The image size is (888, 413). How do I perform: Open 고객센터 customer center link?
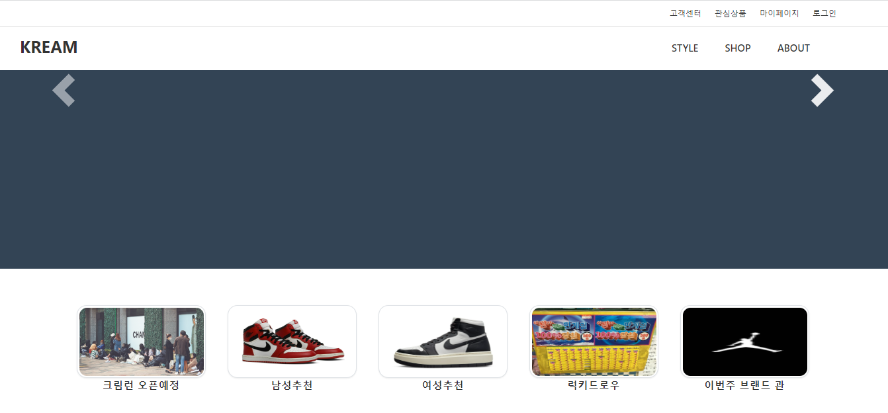[685, 13]
